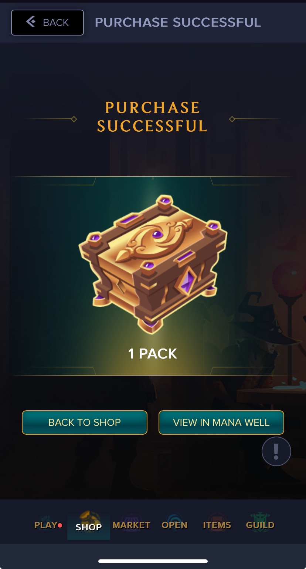
Task: Go to the MARKET tab
Action: click(x=131, y=525)
